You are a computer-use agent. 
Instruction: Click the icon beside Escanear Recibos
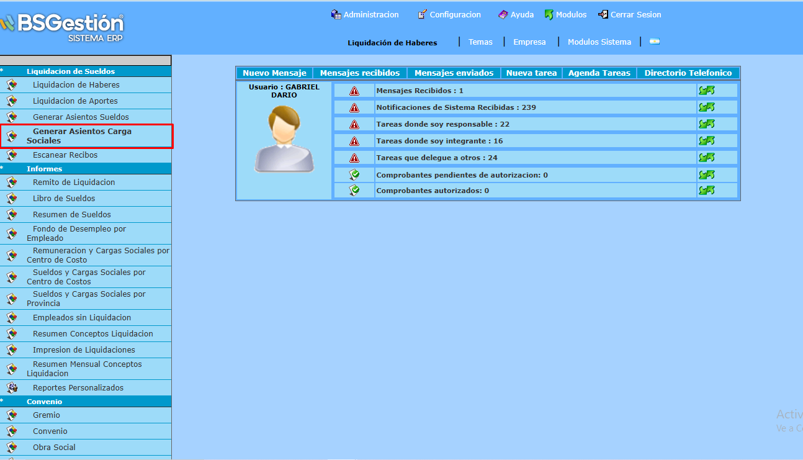click(x=12, y=155)
